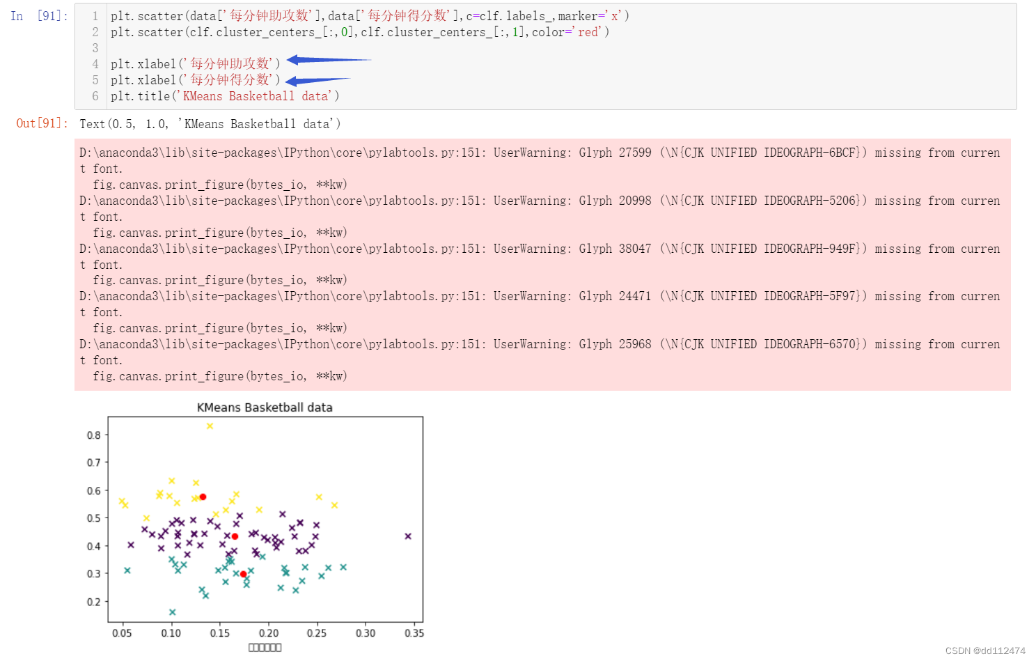Place cursor on line 5 plt.xlabel '每分钟得分数'
The height and width of the screenshot is (661, 1036).
coord(195,80)
